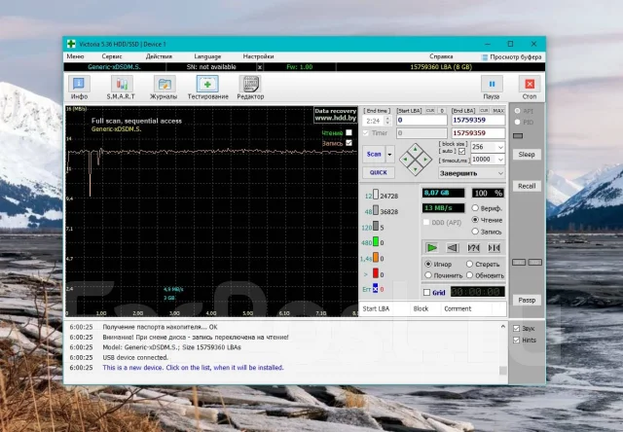Open the Журналы logs toolbar icon

tap(164, 88)
